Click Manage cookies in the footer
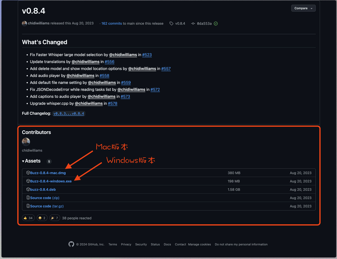 [200, 244]
